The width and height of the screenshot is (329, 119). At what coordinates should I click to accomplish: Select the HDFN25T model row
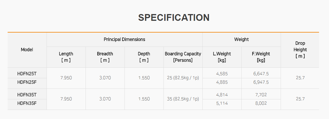click(x=27, y=74)
